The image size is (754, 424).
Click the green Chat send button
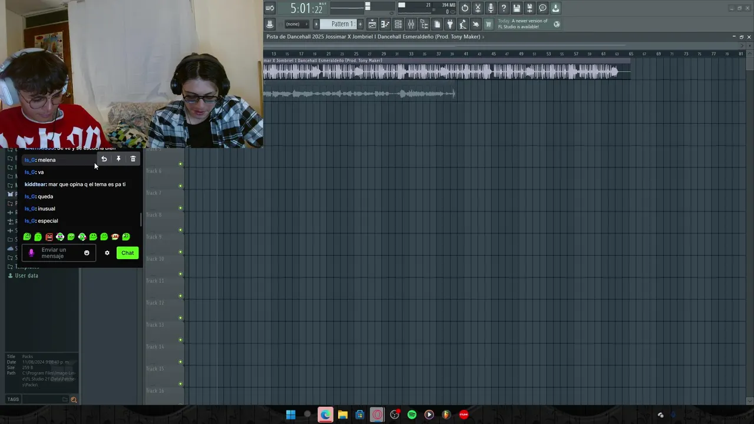point(127,253)
